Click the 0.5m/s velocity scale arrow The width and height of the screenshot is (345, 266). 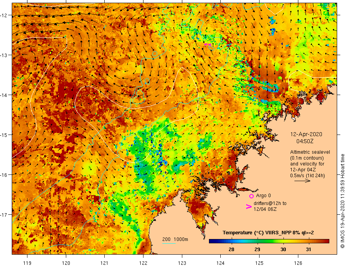[x=302, y=181]
